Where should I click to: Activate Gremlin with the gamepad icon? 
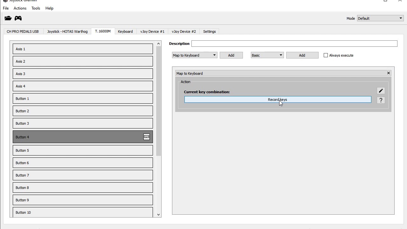(x=18, y=18)
